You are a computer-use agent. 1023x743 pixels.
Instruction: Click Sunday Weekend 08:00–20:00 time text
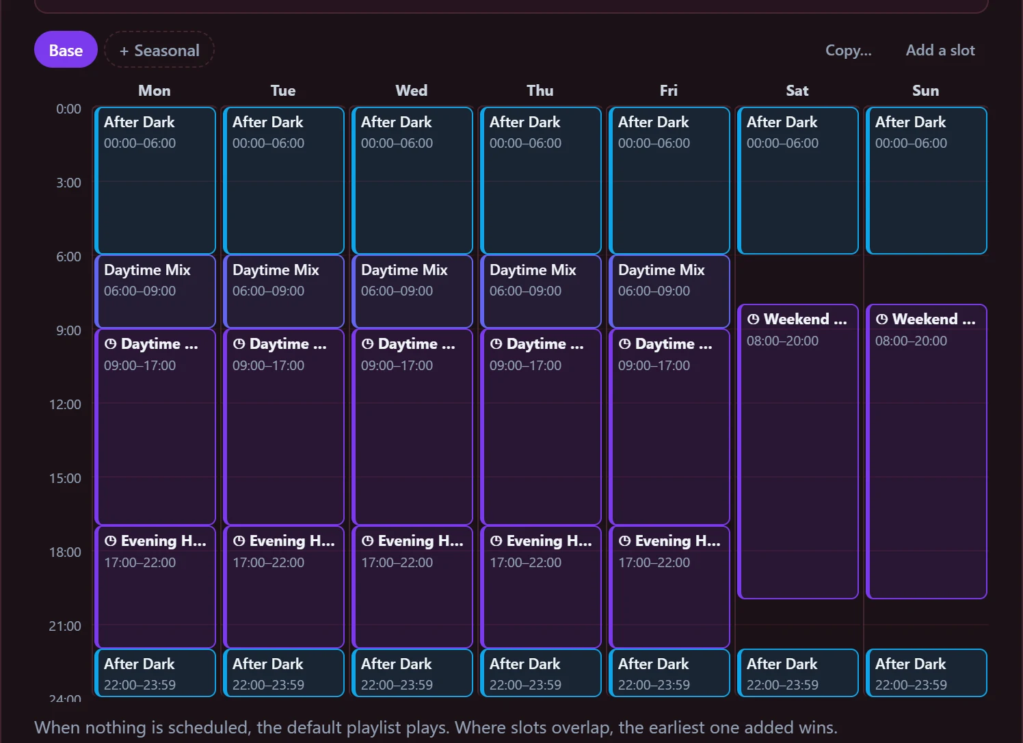(911, 341)
